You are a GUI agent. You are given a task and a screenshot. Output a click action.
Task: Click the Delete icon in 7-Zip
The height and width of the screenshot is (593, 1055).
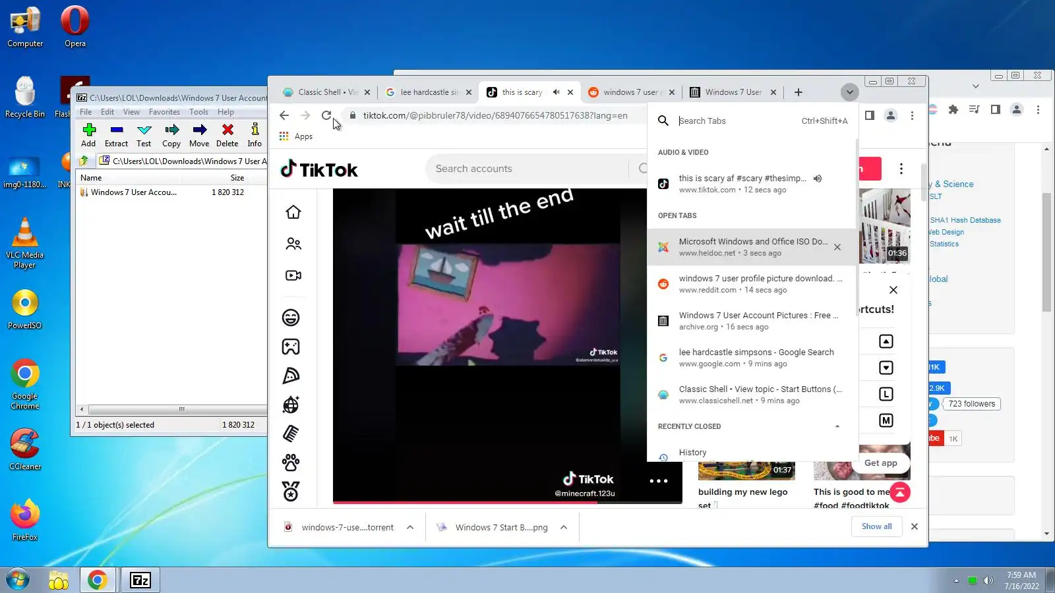coord(227,135)
